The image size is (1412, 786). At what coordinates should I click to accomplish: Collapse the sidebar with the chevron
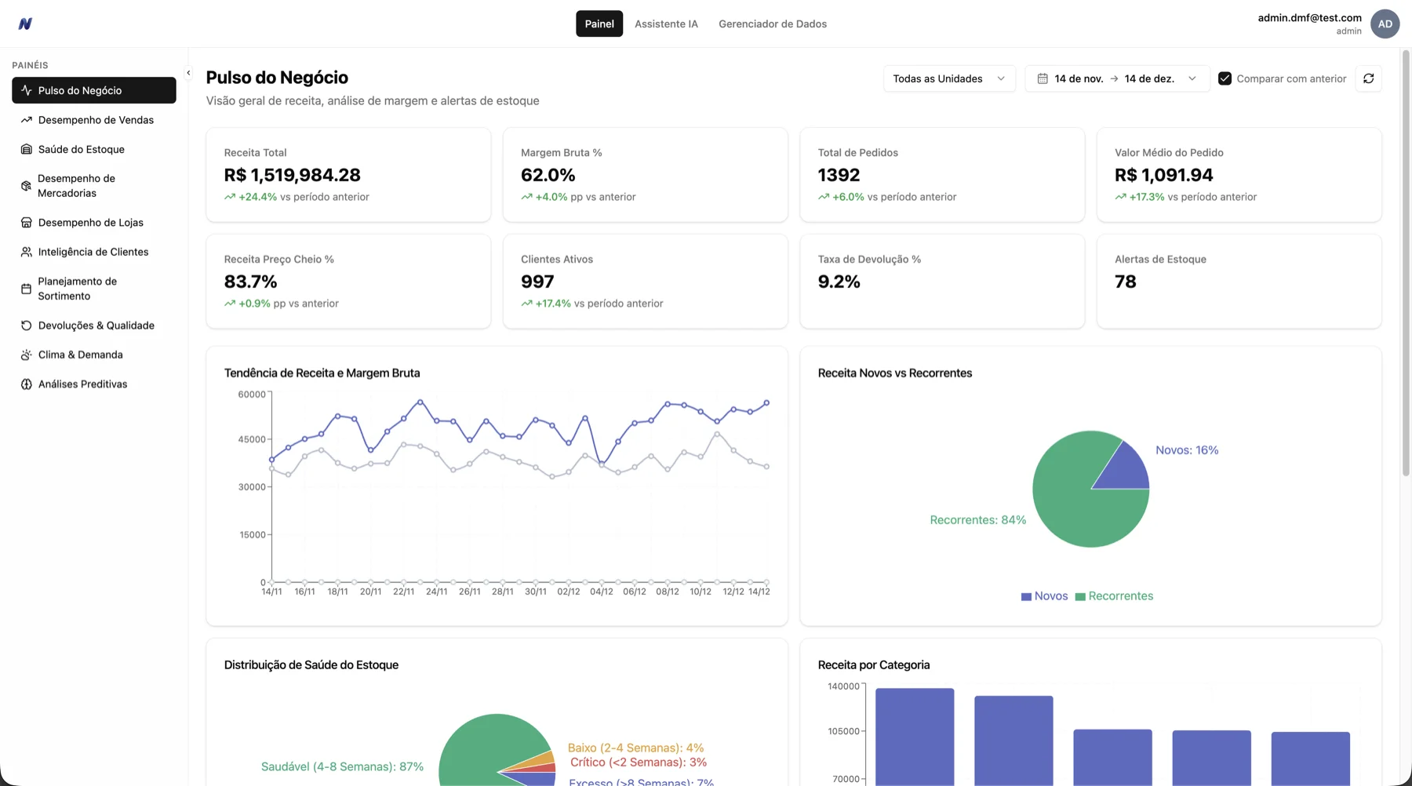(188, 72)
